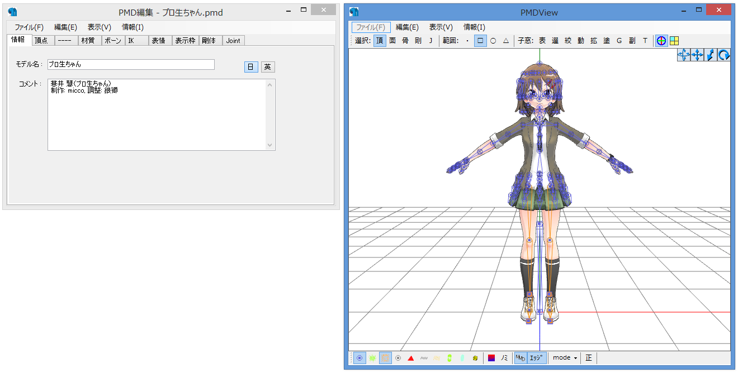This screenshot has width=738, height=373.
Task: Toggle vertex selection 頂 in the 選択 group
Action: coord(380,41)
